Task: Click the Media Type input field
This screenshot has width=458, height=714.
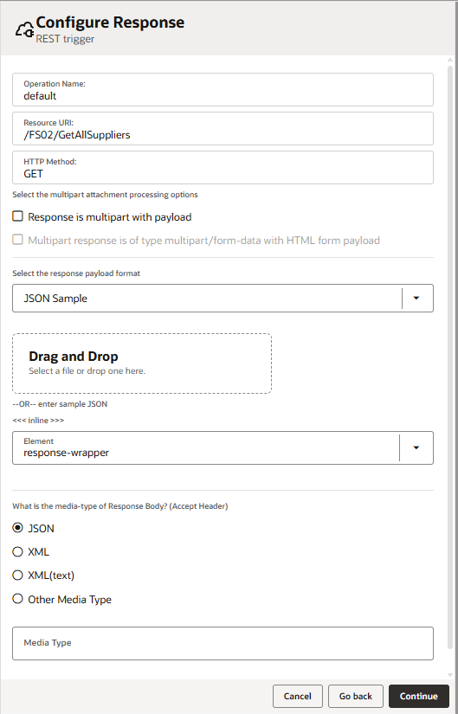Action: (223, 643)
